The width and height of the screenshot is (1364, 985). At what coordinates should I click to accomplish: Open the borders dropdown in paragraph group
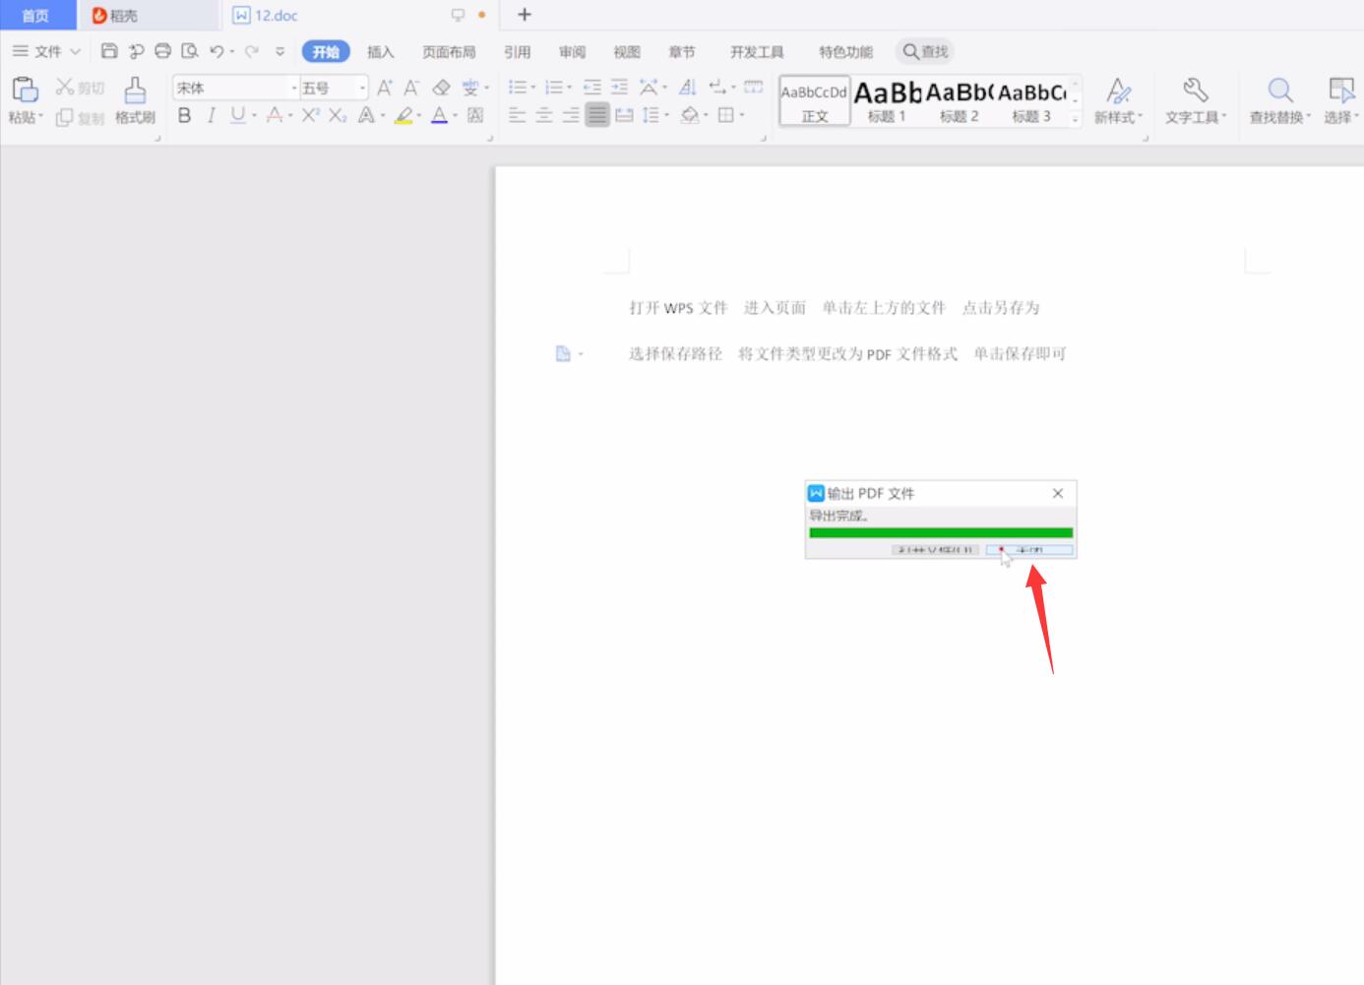tap(741, 115)
